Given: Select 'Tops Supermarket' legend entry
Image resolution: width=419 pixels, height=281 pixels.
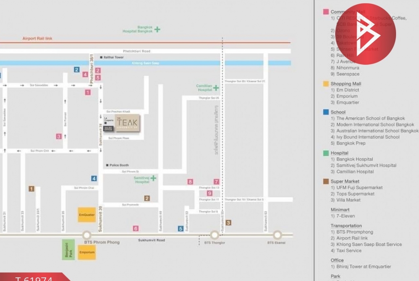Looking at the screenshot, I should [x=355, y=194].
